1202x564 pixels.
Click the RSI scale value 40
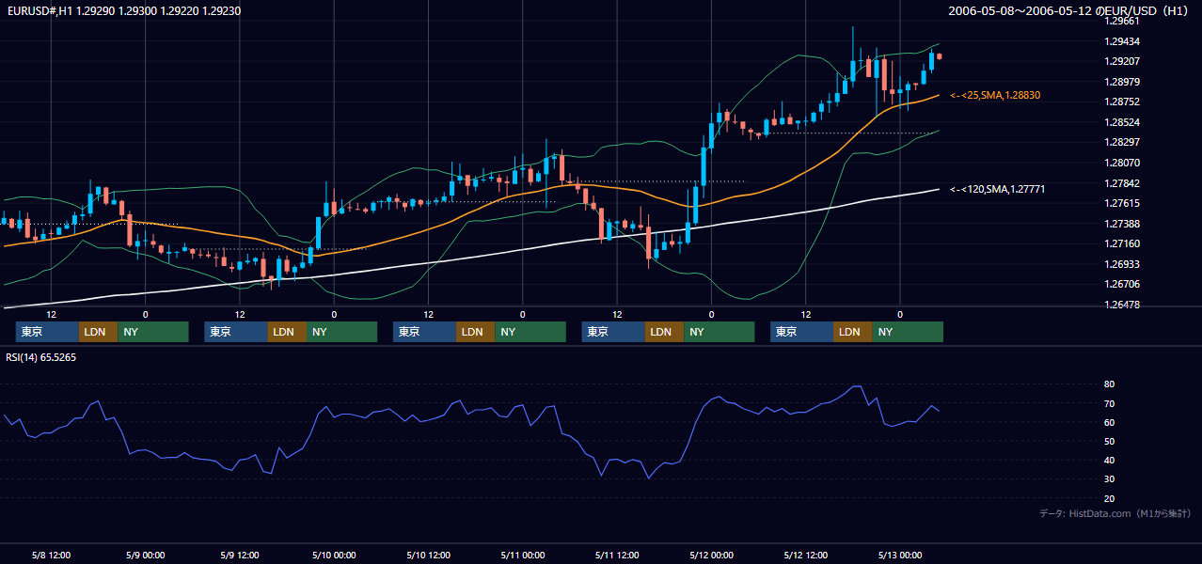point(1110,461)
